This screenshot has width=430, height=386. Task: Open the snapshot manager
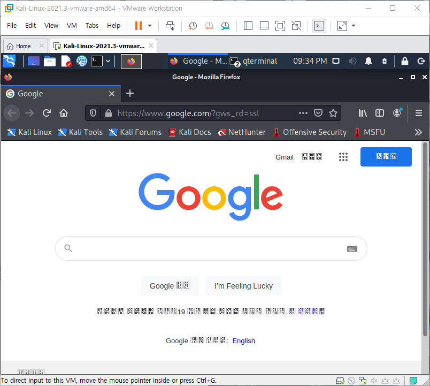pyautogui.click(x=225, y=26)
